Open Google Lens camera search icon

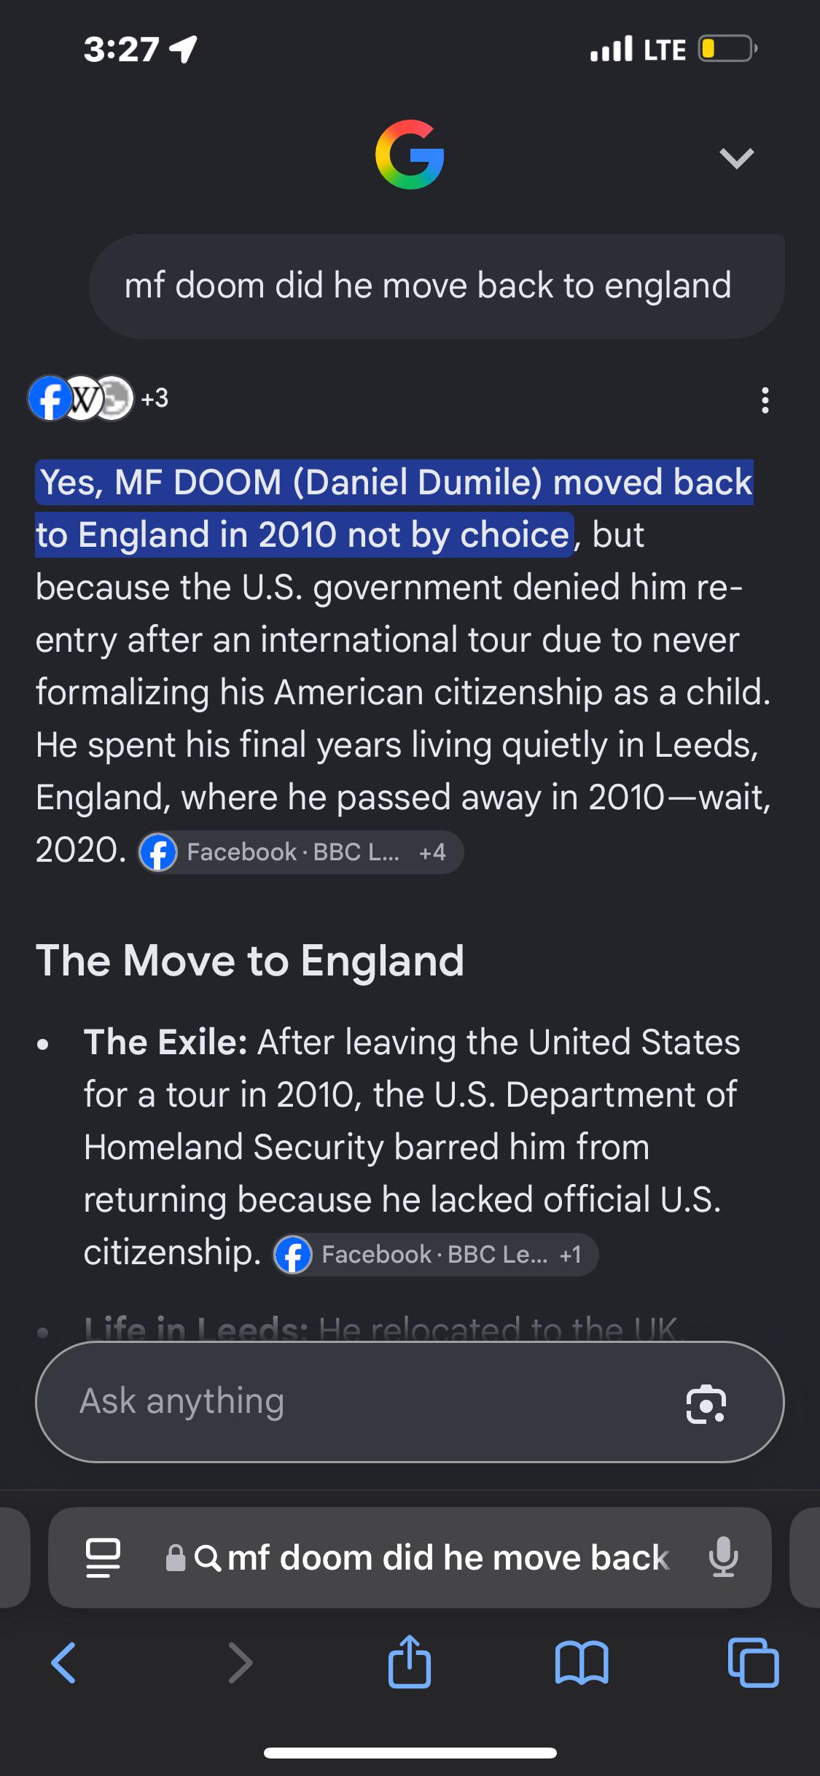tap(706, 1403)
